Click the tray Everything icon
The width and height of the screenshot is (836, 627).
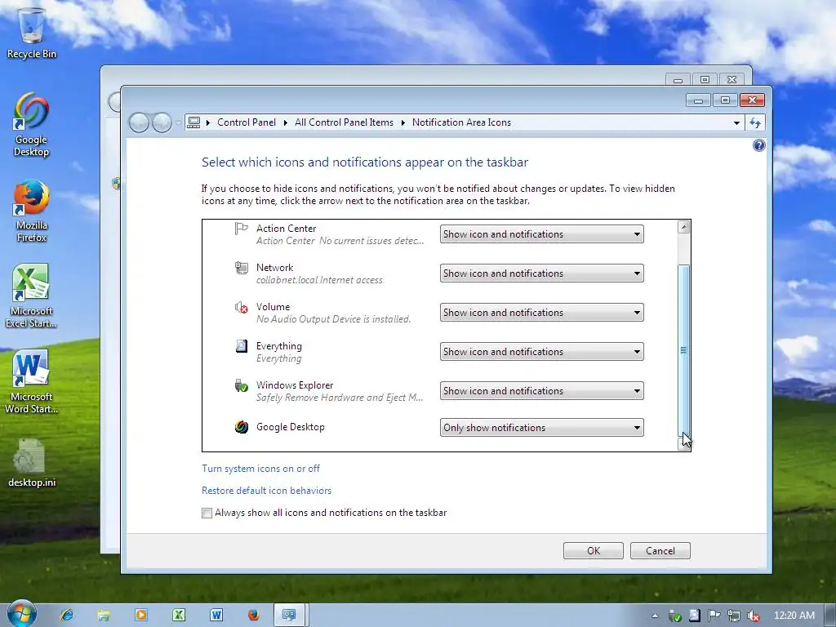tap(694, 616)
